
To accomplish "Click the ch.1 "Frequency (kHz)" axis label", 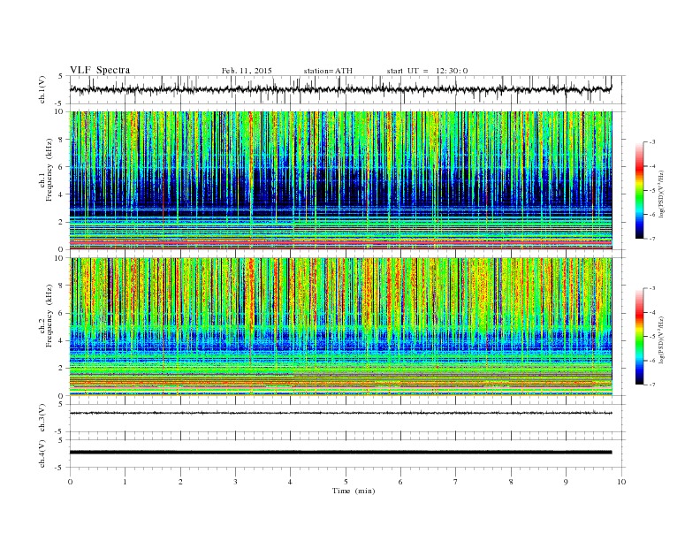I will coord(49,170).
